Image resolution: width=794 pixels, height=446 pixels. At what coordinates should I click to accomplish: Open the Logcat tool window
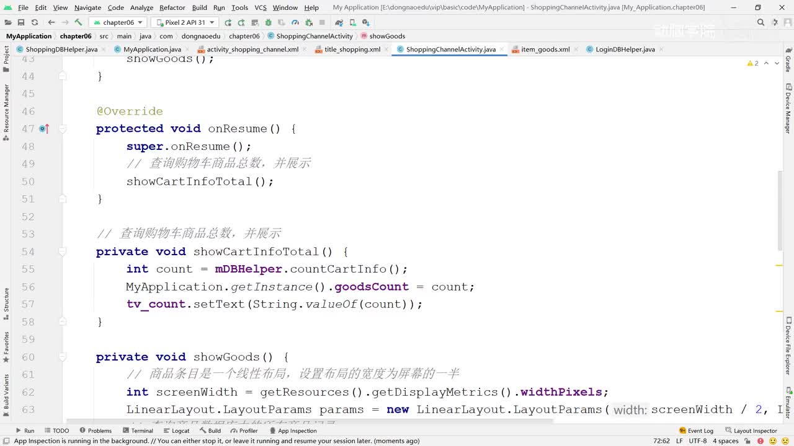click(176, 431)
